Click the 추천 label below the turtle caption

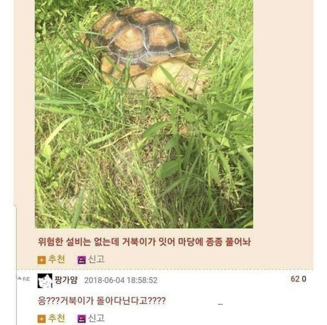[x=56, y=260]
